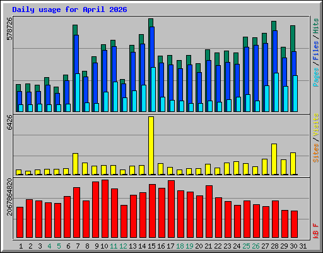Click day 12 weekend label on axis
Viewport: 323px width, 253px height.
123,246
